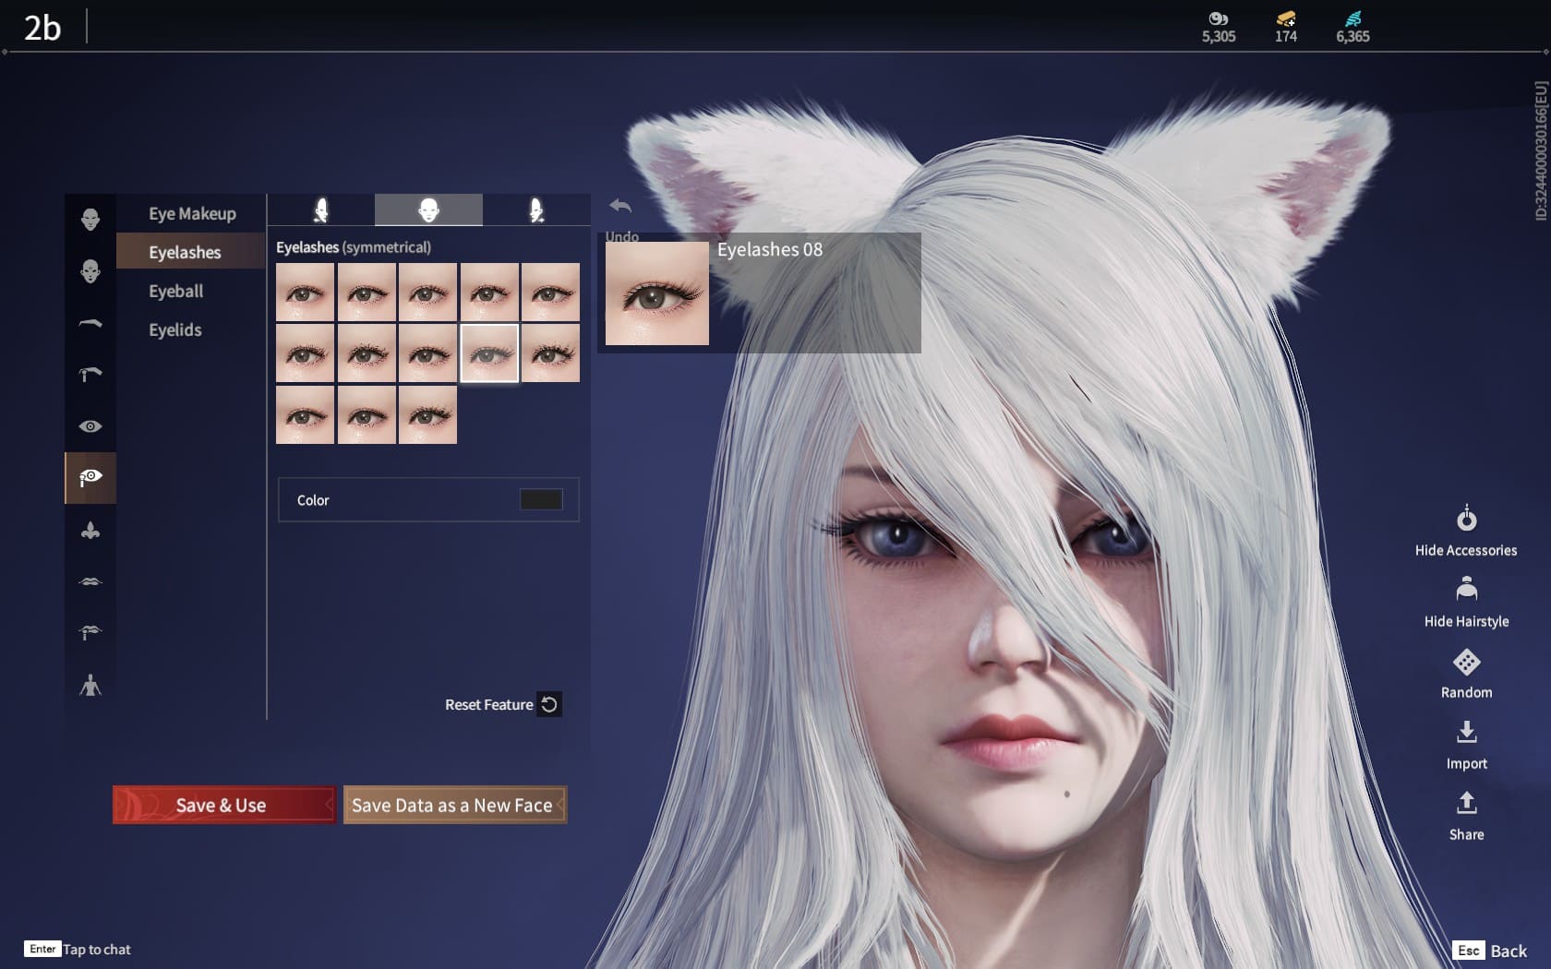Viewport: 1551px width, 969px height.
Task: Click the coin currency icon above 5,305
Action: tap(1219, 18)
